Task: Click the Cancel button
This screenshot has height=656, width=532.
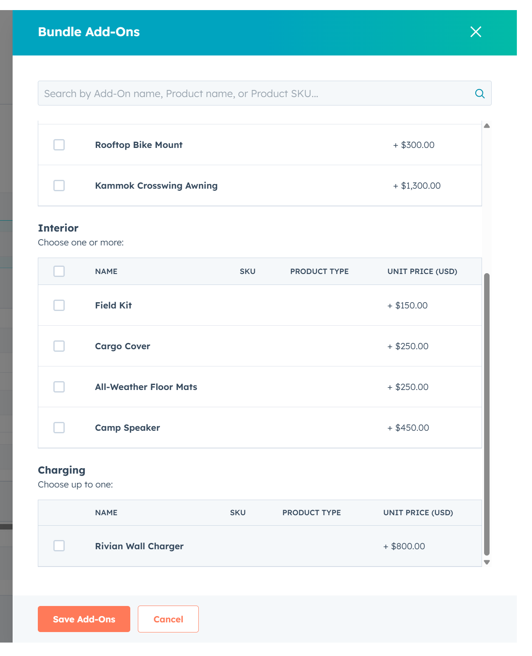Action: [x=168, y=619]
